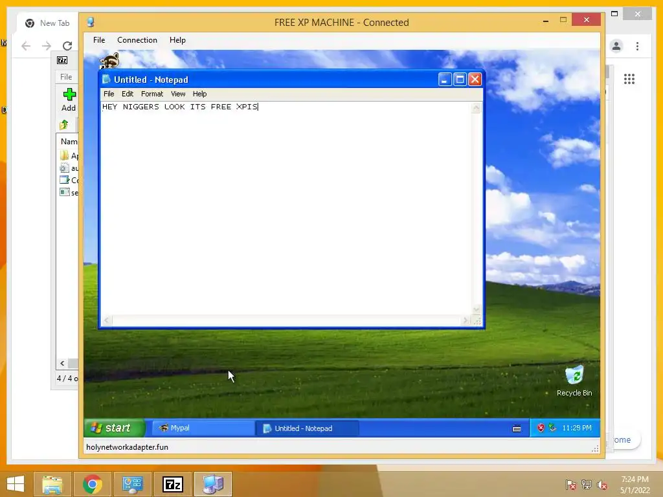The height and width of the screenshot is (497, 663).
Task: Click the Notepad title bar icon
Action: click(106, 80)
